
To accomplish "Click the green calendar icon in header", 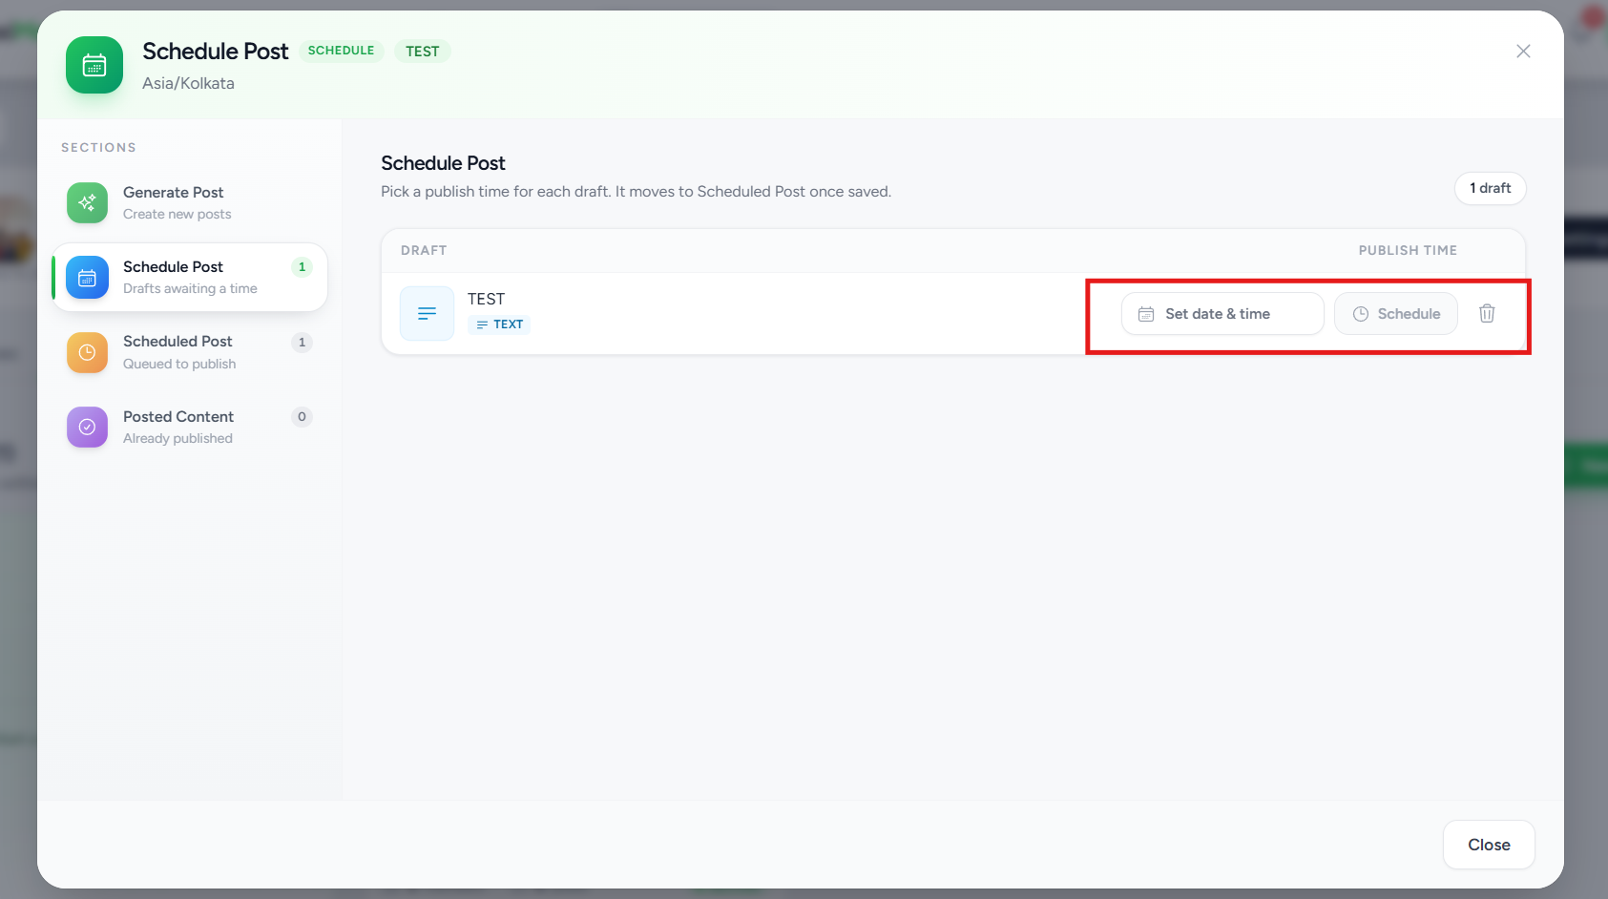I will click(x=94, y=65).
